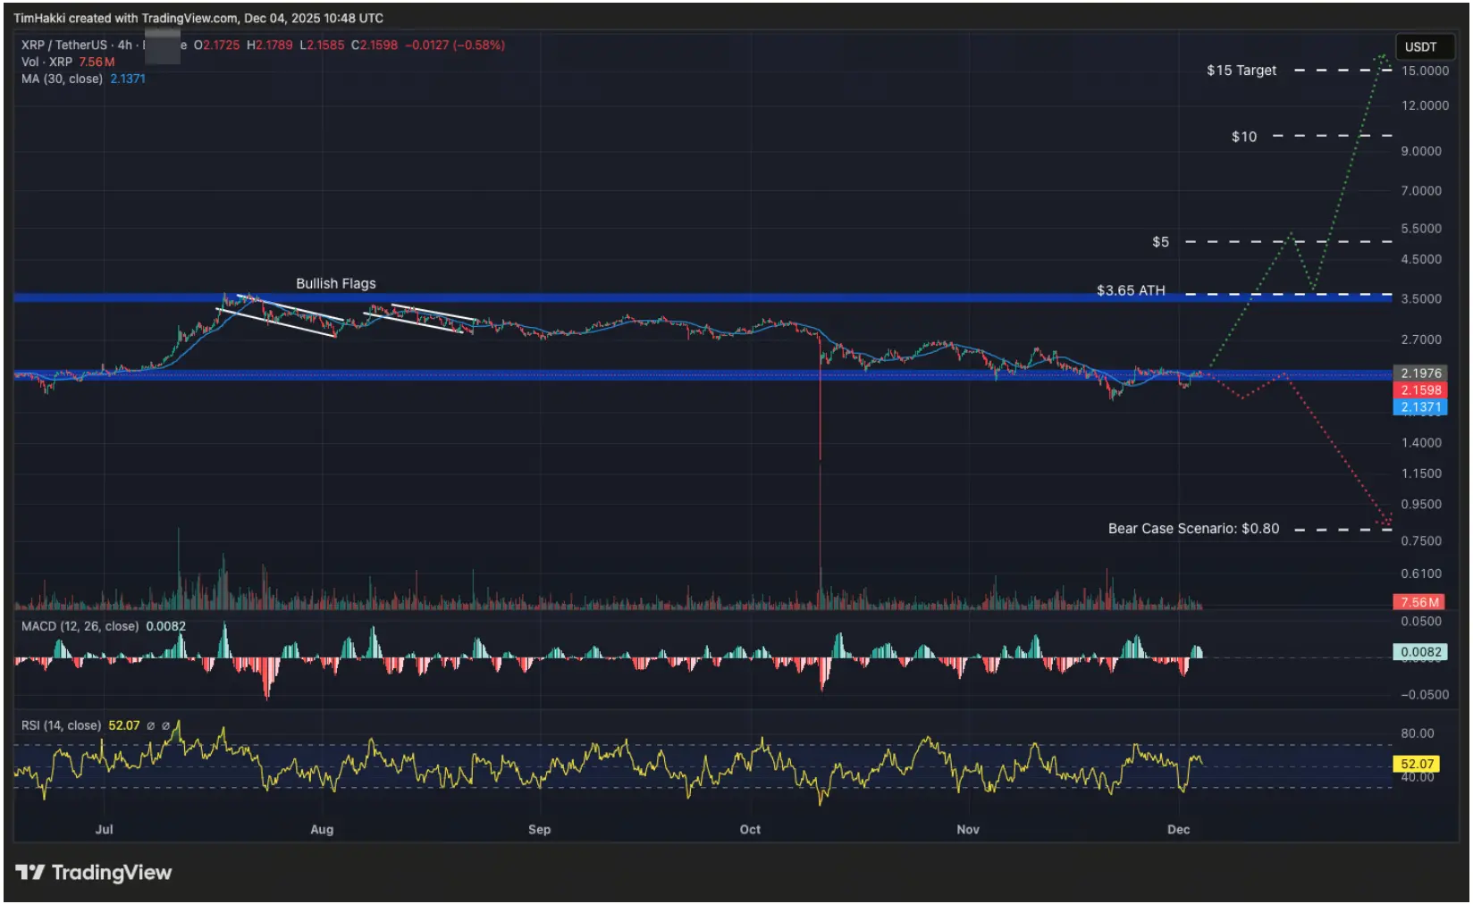
Task: Click the USDT currency button top right
Action: coord(1425,47)
